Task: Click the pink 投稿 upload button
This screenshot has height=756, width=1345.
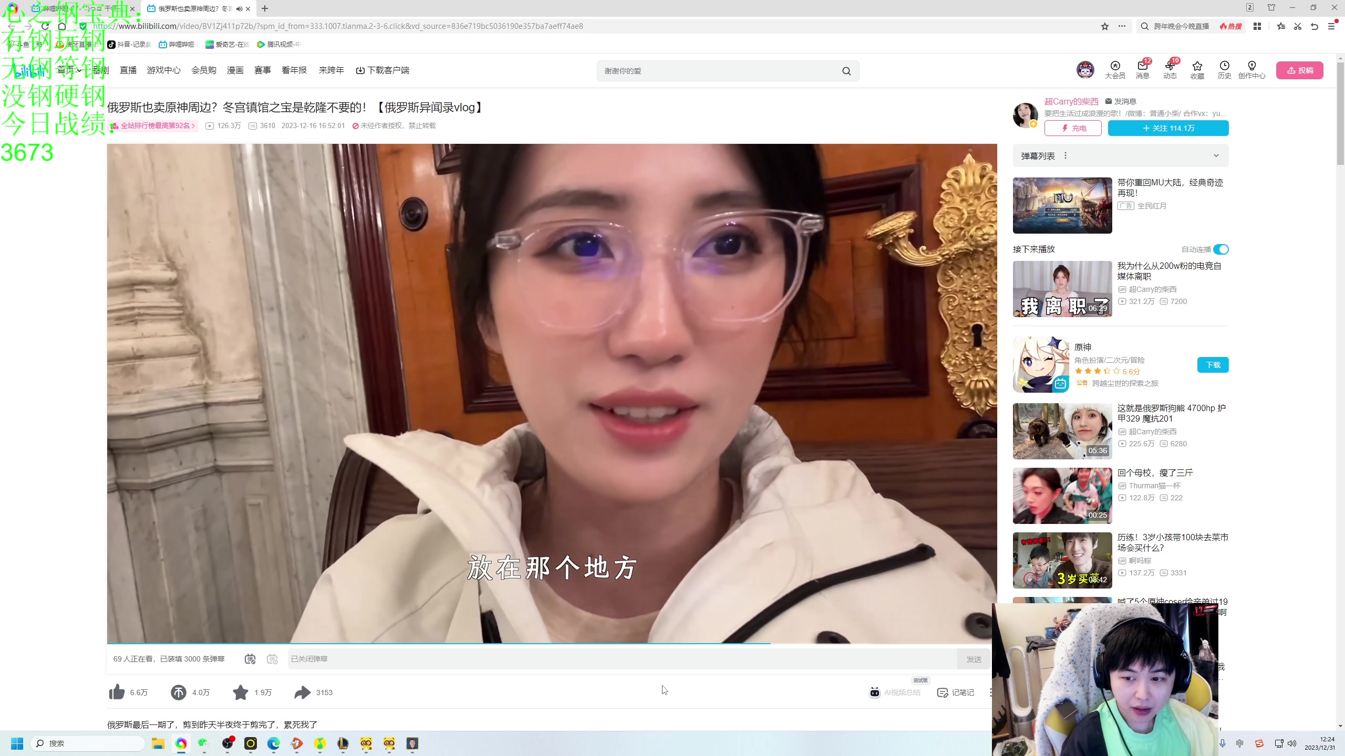Action: [1299, 70]
